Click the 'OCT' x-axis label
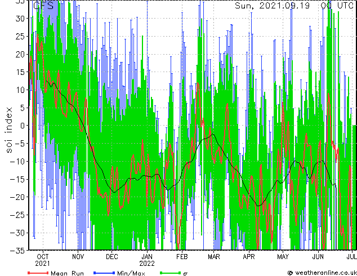The height and width of the screenshot is (276, 357). coord(43,257)
